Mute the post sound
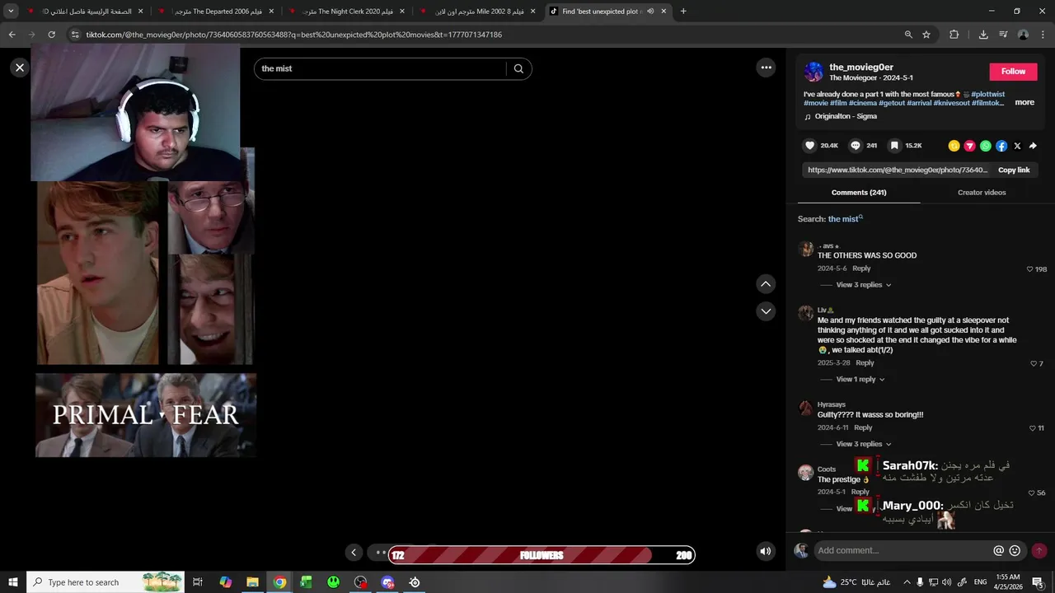The image size is (1055, 593). pyautogui.click(x=766, y=551)
